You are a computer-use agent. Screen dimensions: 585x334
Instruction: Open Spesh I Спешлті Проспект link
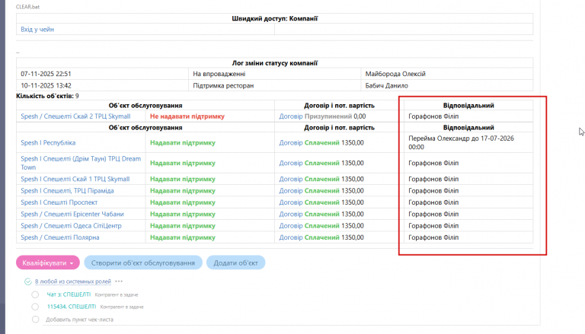59,202
